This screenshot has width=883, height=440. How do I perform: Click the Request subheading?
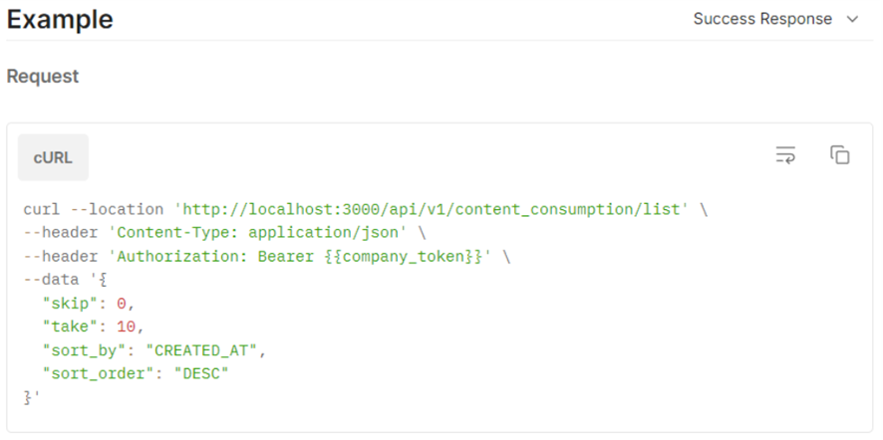[x=43, y=76]
